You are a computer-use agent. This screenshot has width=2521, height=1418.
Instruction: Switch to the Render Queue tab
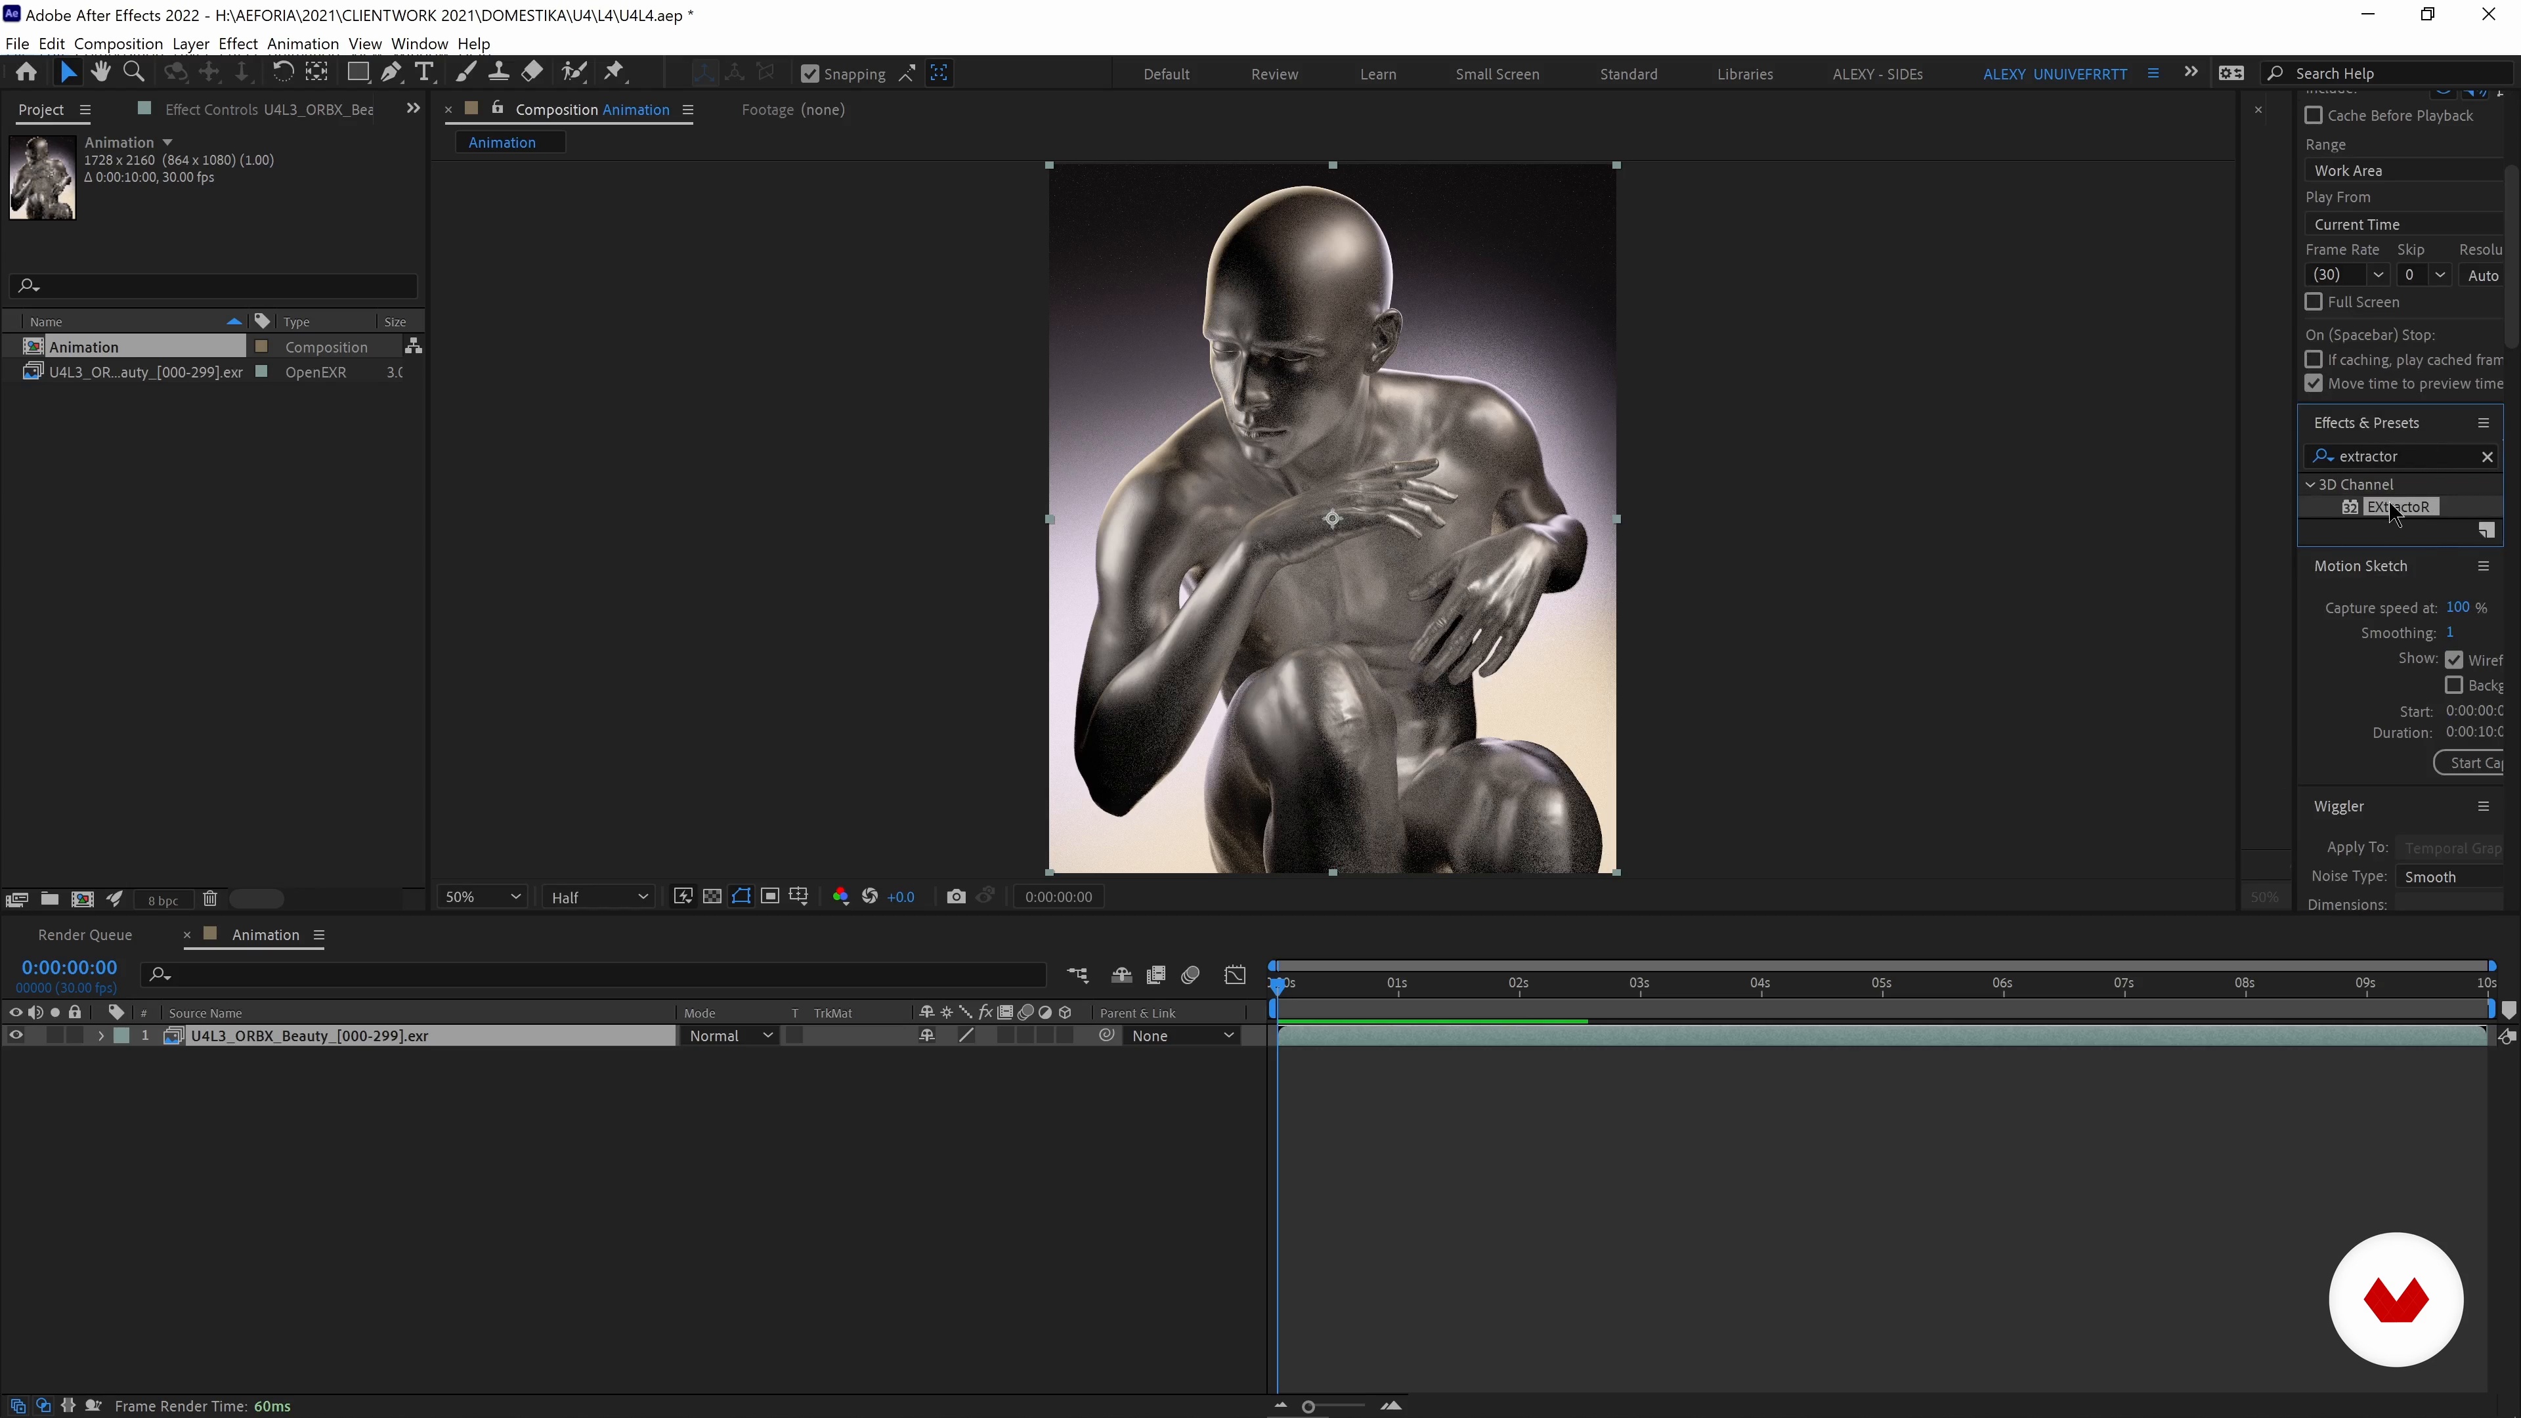click(85, 935)
